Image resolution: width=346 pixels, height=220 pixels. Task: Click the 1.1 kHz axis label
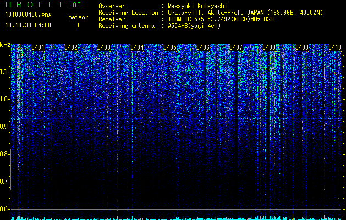(x=4, y=71)
